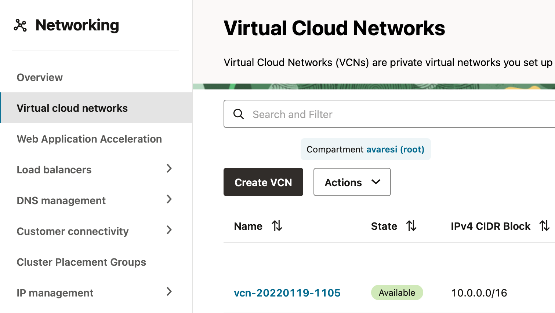Image resolution: width=555 pixels, height=313 pixels.
Task: Click the Available state badge
Action: click(397, 292)
